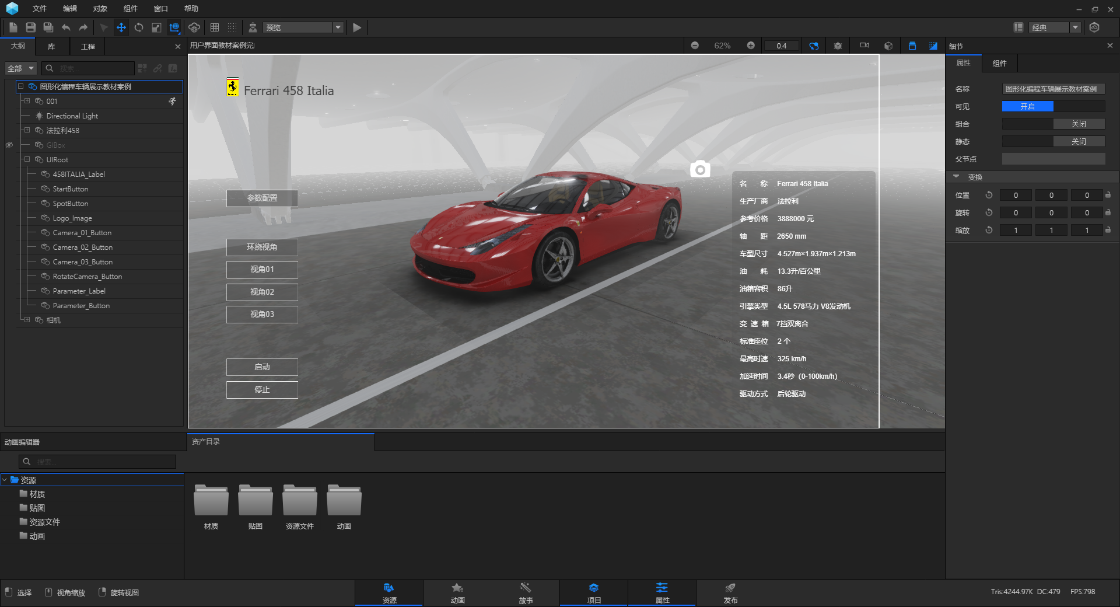Toggle the blue UI layer icon above viewport

[x=912, y=46]
